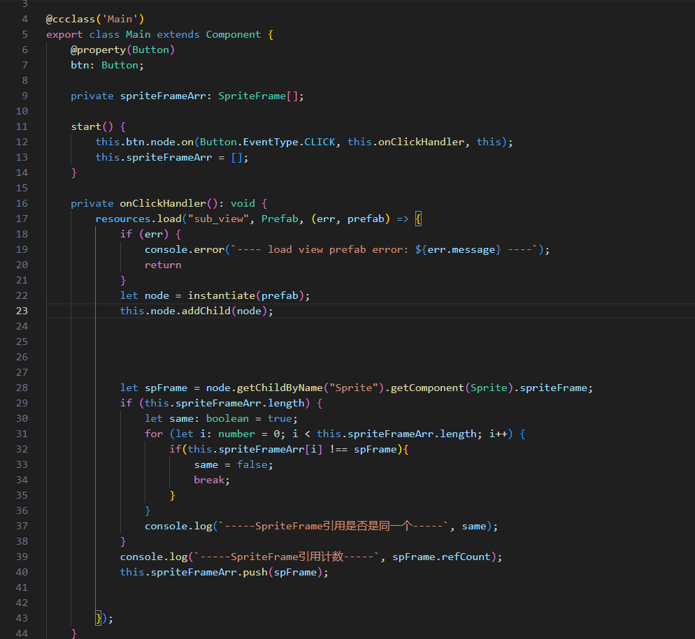
Task: Click 'btn: Button;' property declaration
Action: point(107,65)
